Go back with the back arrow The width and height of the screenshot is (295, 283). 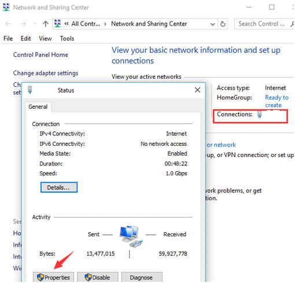coord(8,24)
